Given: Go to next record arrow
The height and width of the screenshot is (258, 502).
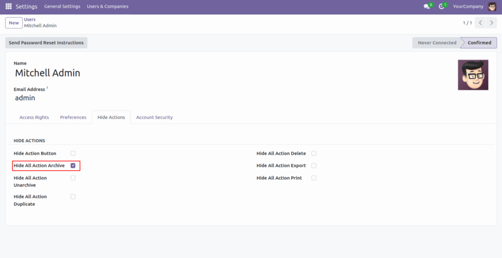Looking at the screenshot, I should tap(491, 23).
